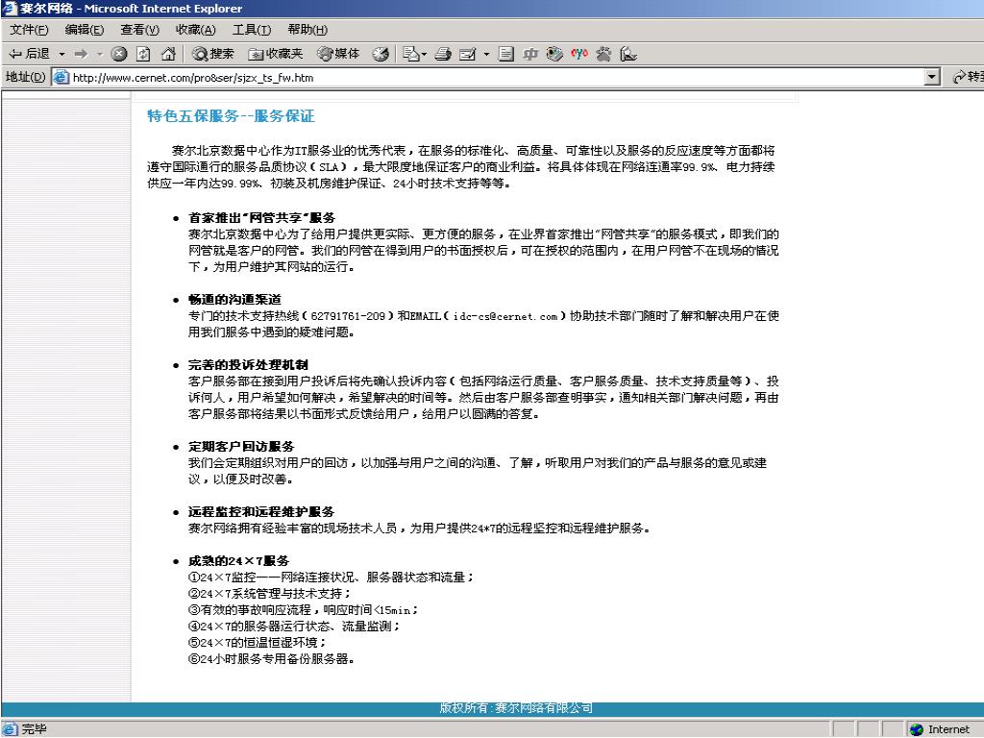
Task: Go to the home page icon
Action: pos(167,54)
